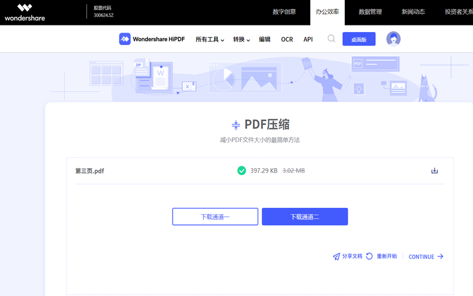Viewport: 473px width, 296px height.
Task: Click the 桌面版 button
Action: coord(359,40)
